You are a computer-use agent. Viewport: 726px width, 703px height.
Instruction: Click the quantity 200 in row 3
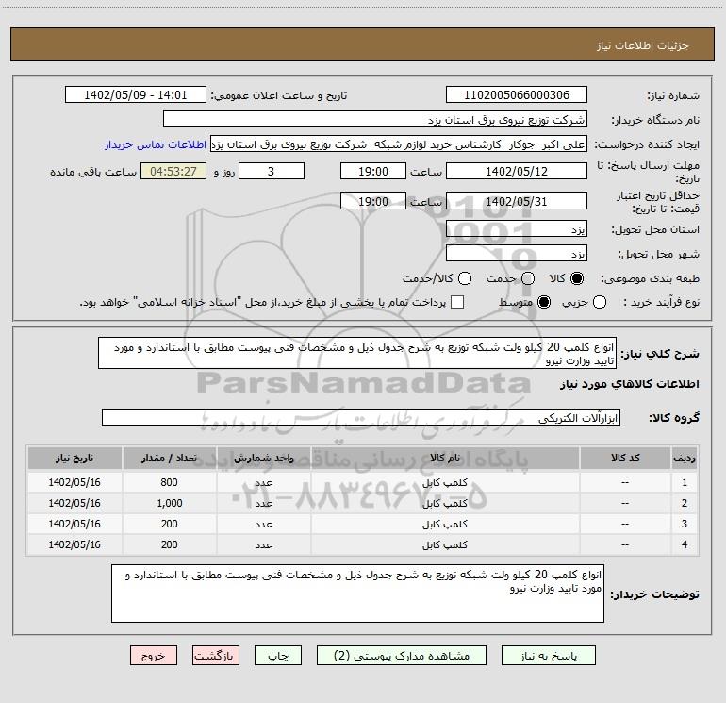pyautogui.click(x=169, y=524)
